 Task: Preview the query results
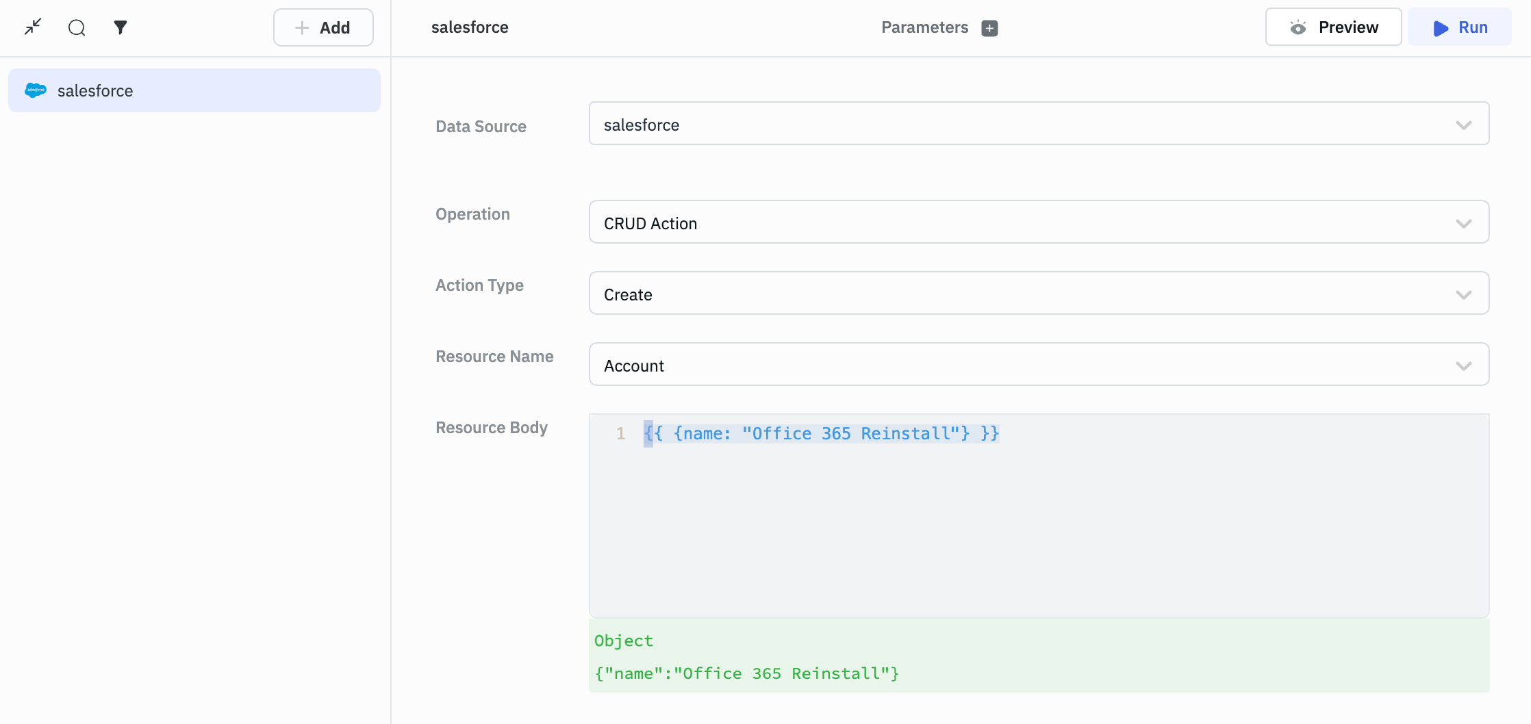click(x=1333, y=27)
